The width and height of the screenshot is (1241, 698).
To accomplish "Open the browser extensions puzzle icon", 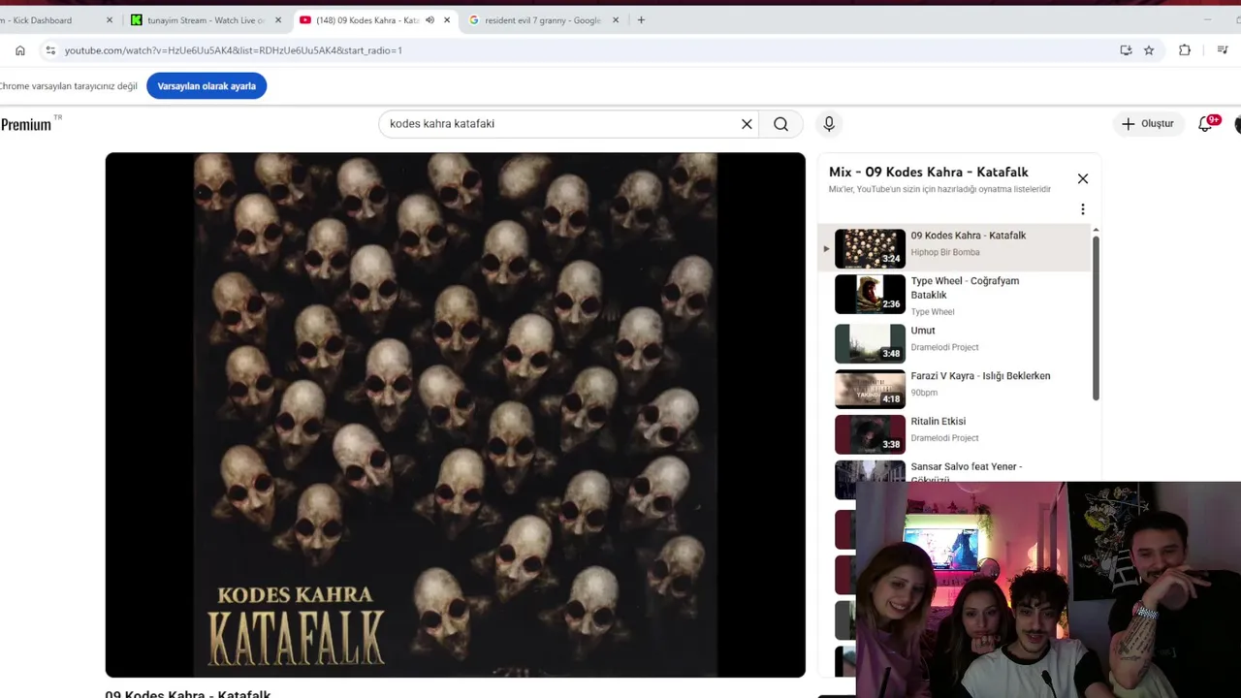I will [1185, 50].
